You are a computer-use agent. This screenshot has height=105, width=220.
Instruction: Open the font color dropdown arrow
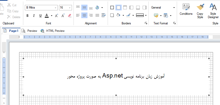52,16
